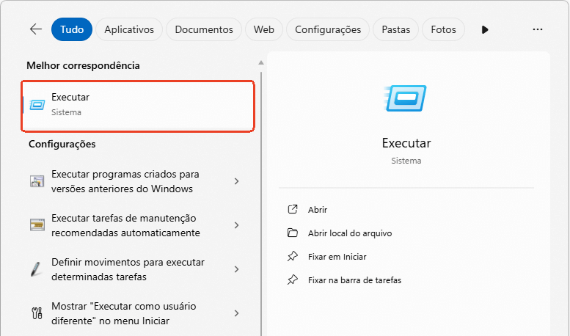Click the tools icon beside Mostrar Executar
Screen dimensions: 570x336
pos(37,313)
